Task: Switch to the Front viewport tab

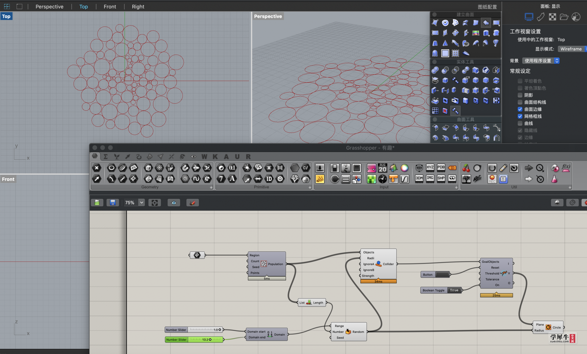Action: pyautogui.click(x=110, y=6)
